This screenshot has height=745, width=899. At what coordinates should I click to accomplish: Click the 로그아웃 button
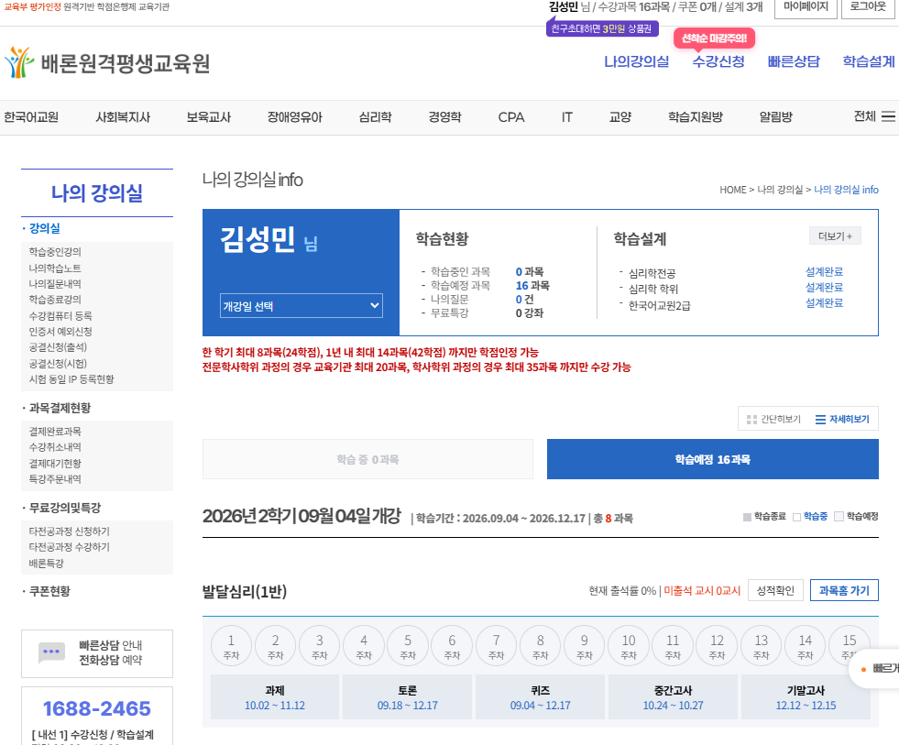868,7
